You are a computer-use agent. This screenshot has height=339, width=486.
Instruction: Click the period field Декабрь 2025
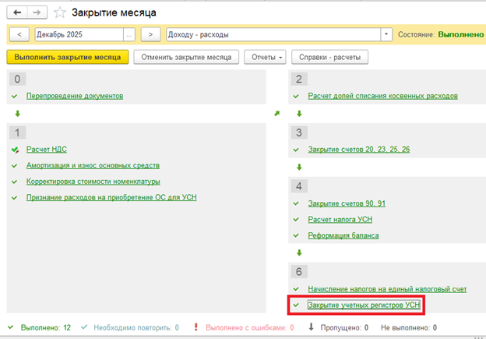click(79, 34)
